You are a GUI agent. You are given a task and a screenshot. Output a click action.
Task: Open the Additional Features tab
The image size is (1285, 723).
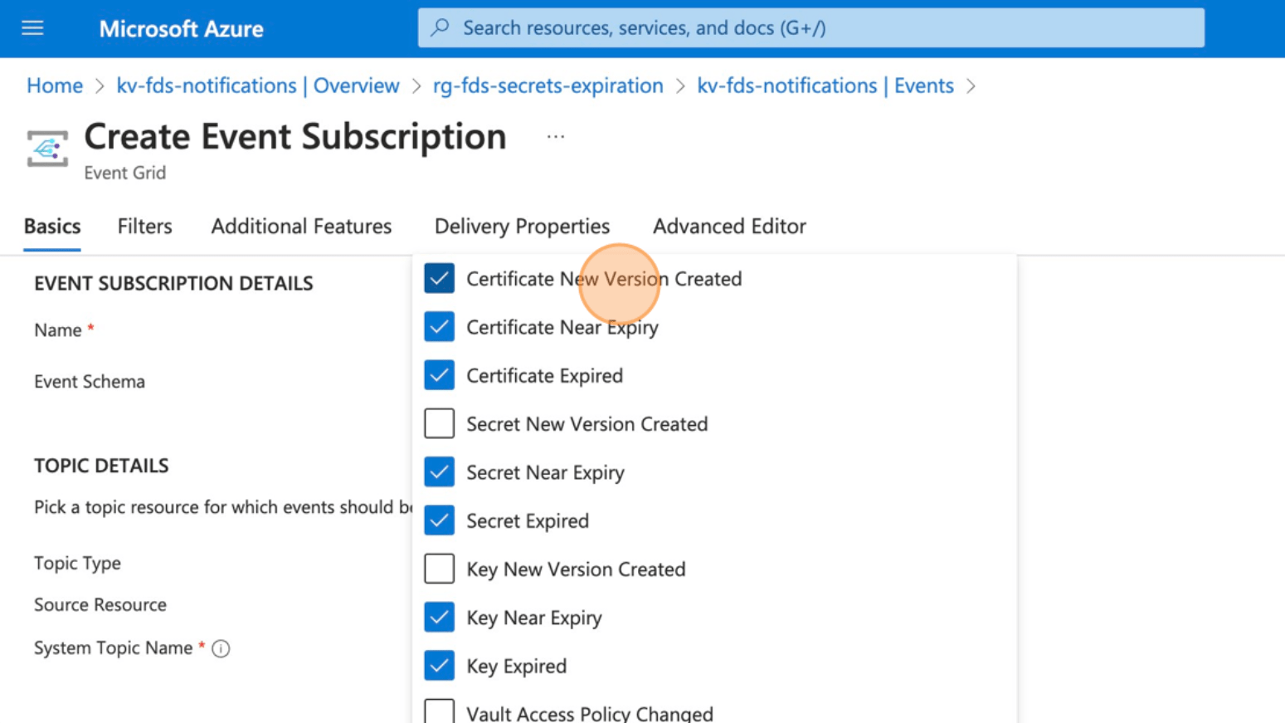coord(301,227)
